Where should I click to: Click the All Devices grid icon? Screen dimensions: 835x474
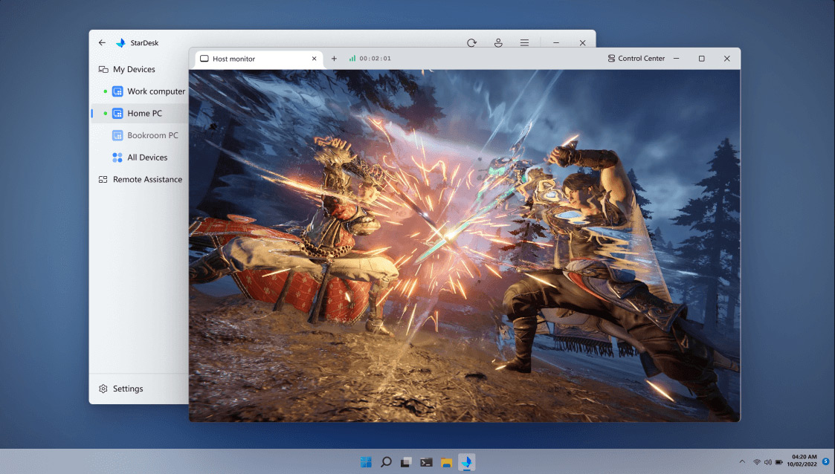click(117, 158)
